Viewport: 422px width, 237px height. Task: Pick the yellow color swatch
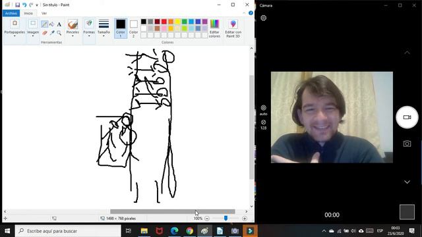coord(177,22)
